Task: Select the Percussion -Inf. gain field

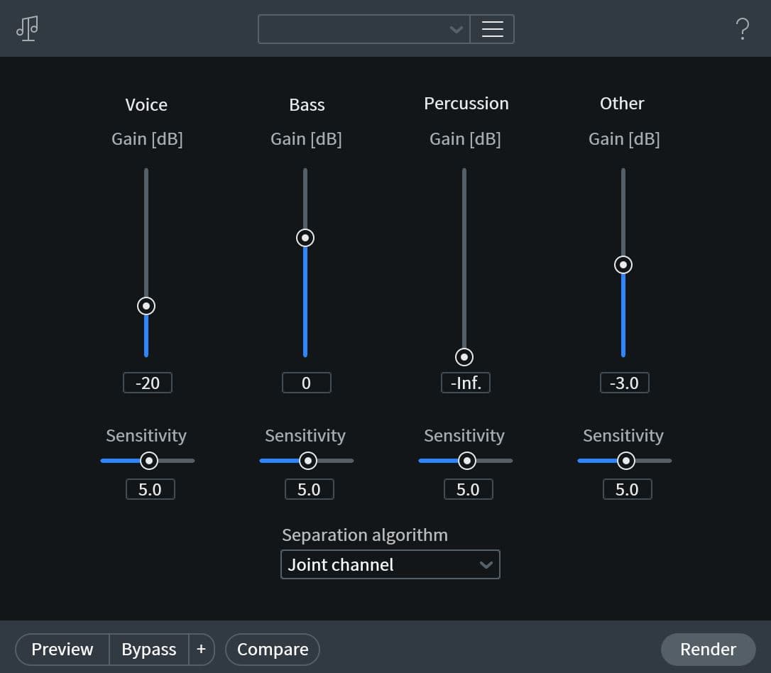Action: point(465,383)
